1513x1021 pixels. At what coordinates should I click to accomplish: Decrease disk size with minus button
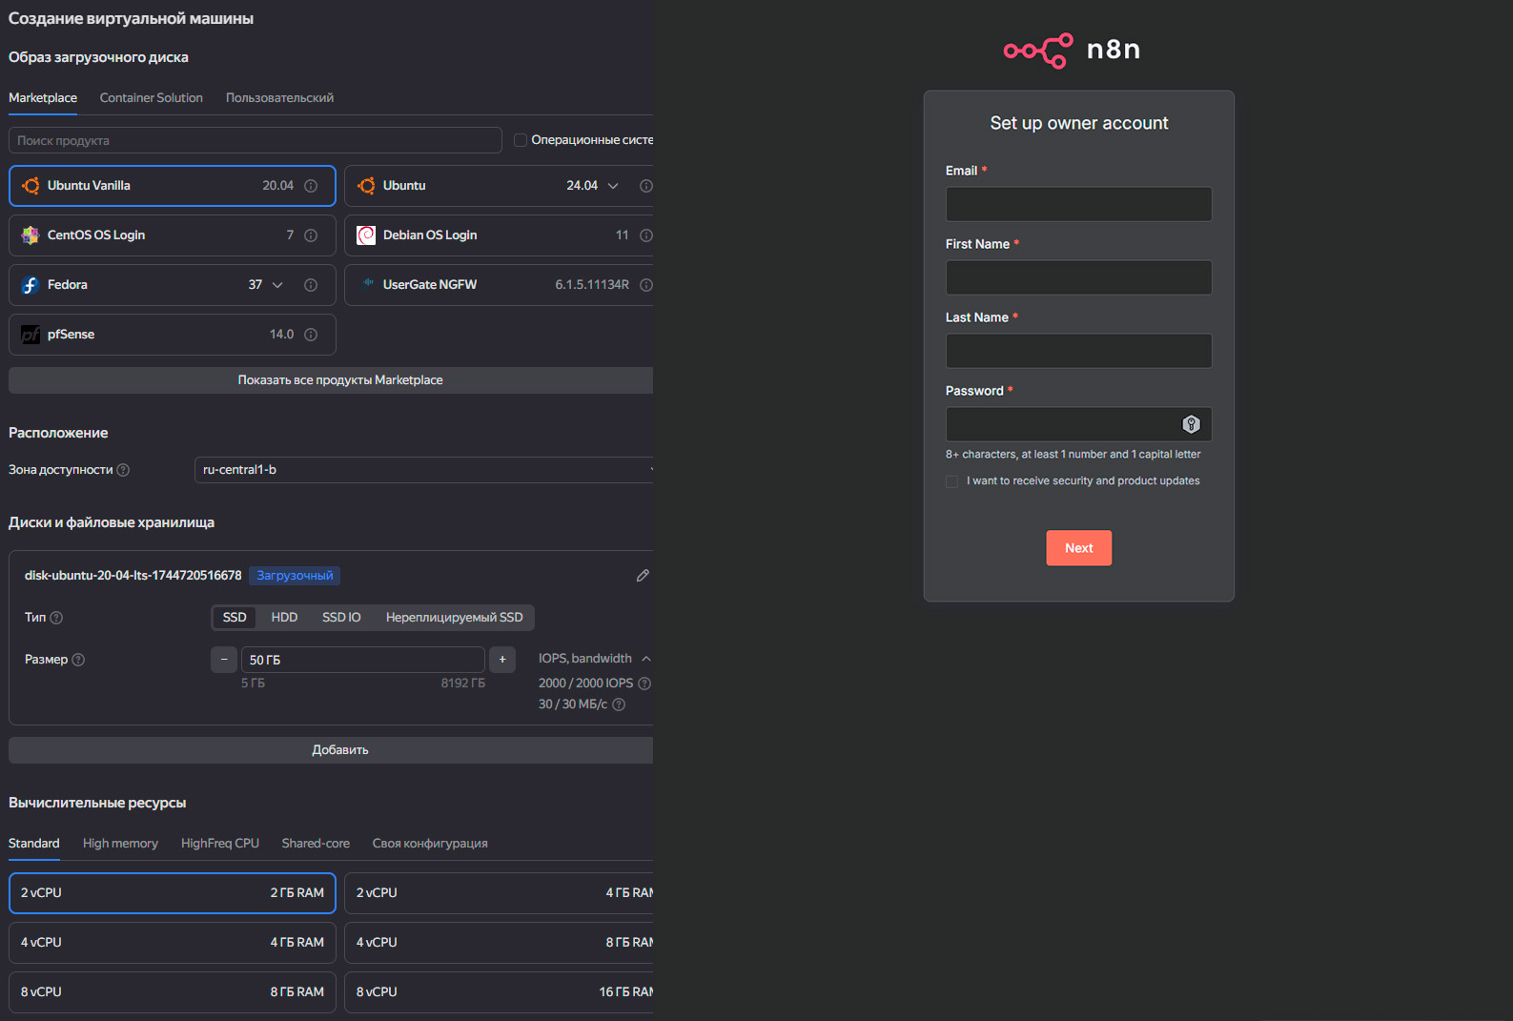pyautogui.click(x=224, y=660)
